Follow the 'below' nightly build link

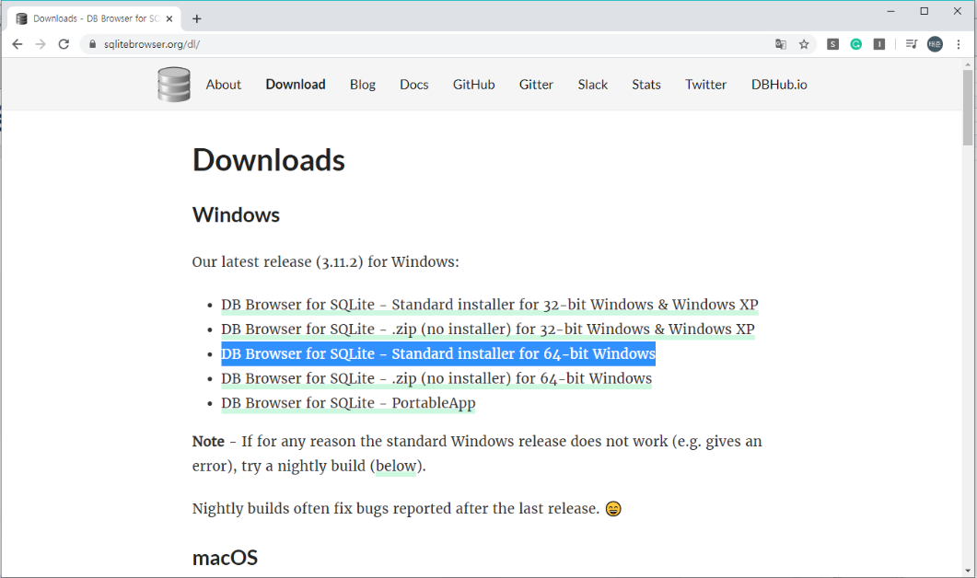pos(396,466)
